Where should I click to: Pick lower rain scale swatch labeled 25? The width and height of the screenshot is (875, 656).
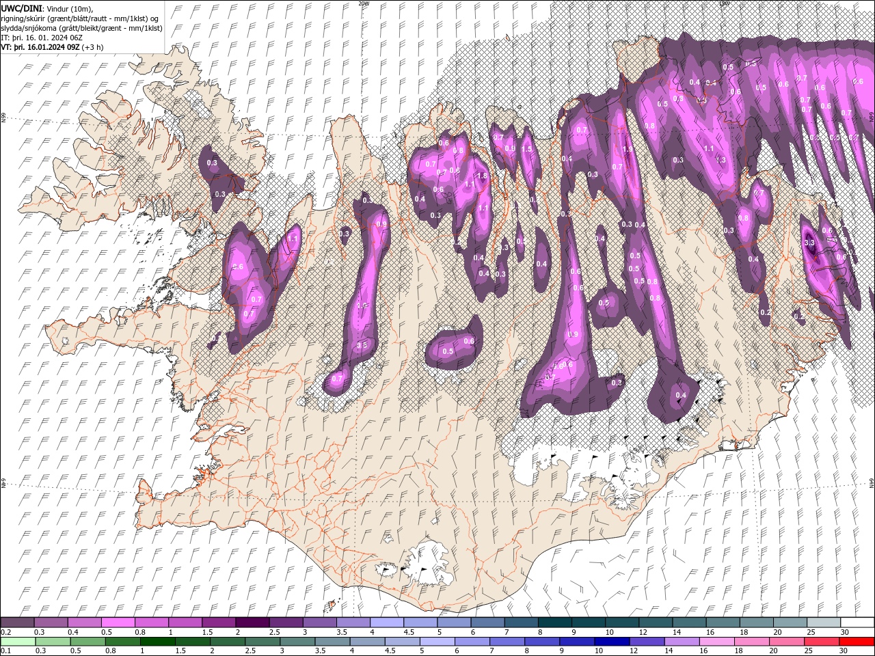[x=822, y=642]
